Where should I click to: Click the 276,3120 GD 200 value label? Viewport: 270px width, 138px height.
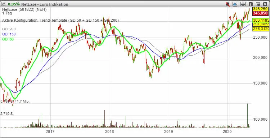(x=261, y=29)
